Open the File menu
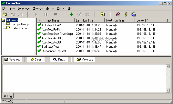Viewport: 173px width, 104px height. click(4, 8)
